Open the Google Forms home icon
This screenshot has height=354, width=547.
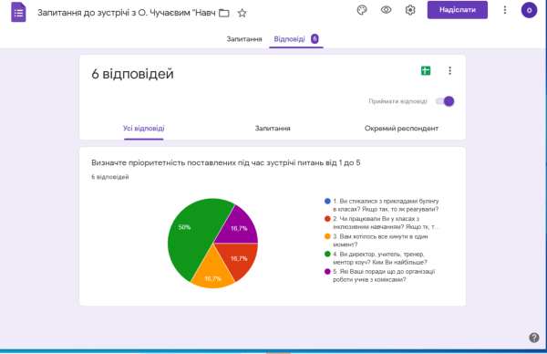click(x=18, y=13)
